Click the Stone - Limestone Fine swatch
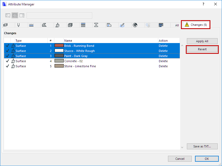Image resolution: width=222 pixels, height=166 pixels. [x=59, y=66]
